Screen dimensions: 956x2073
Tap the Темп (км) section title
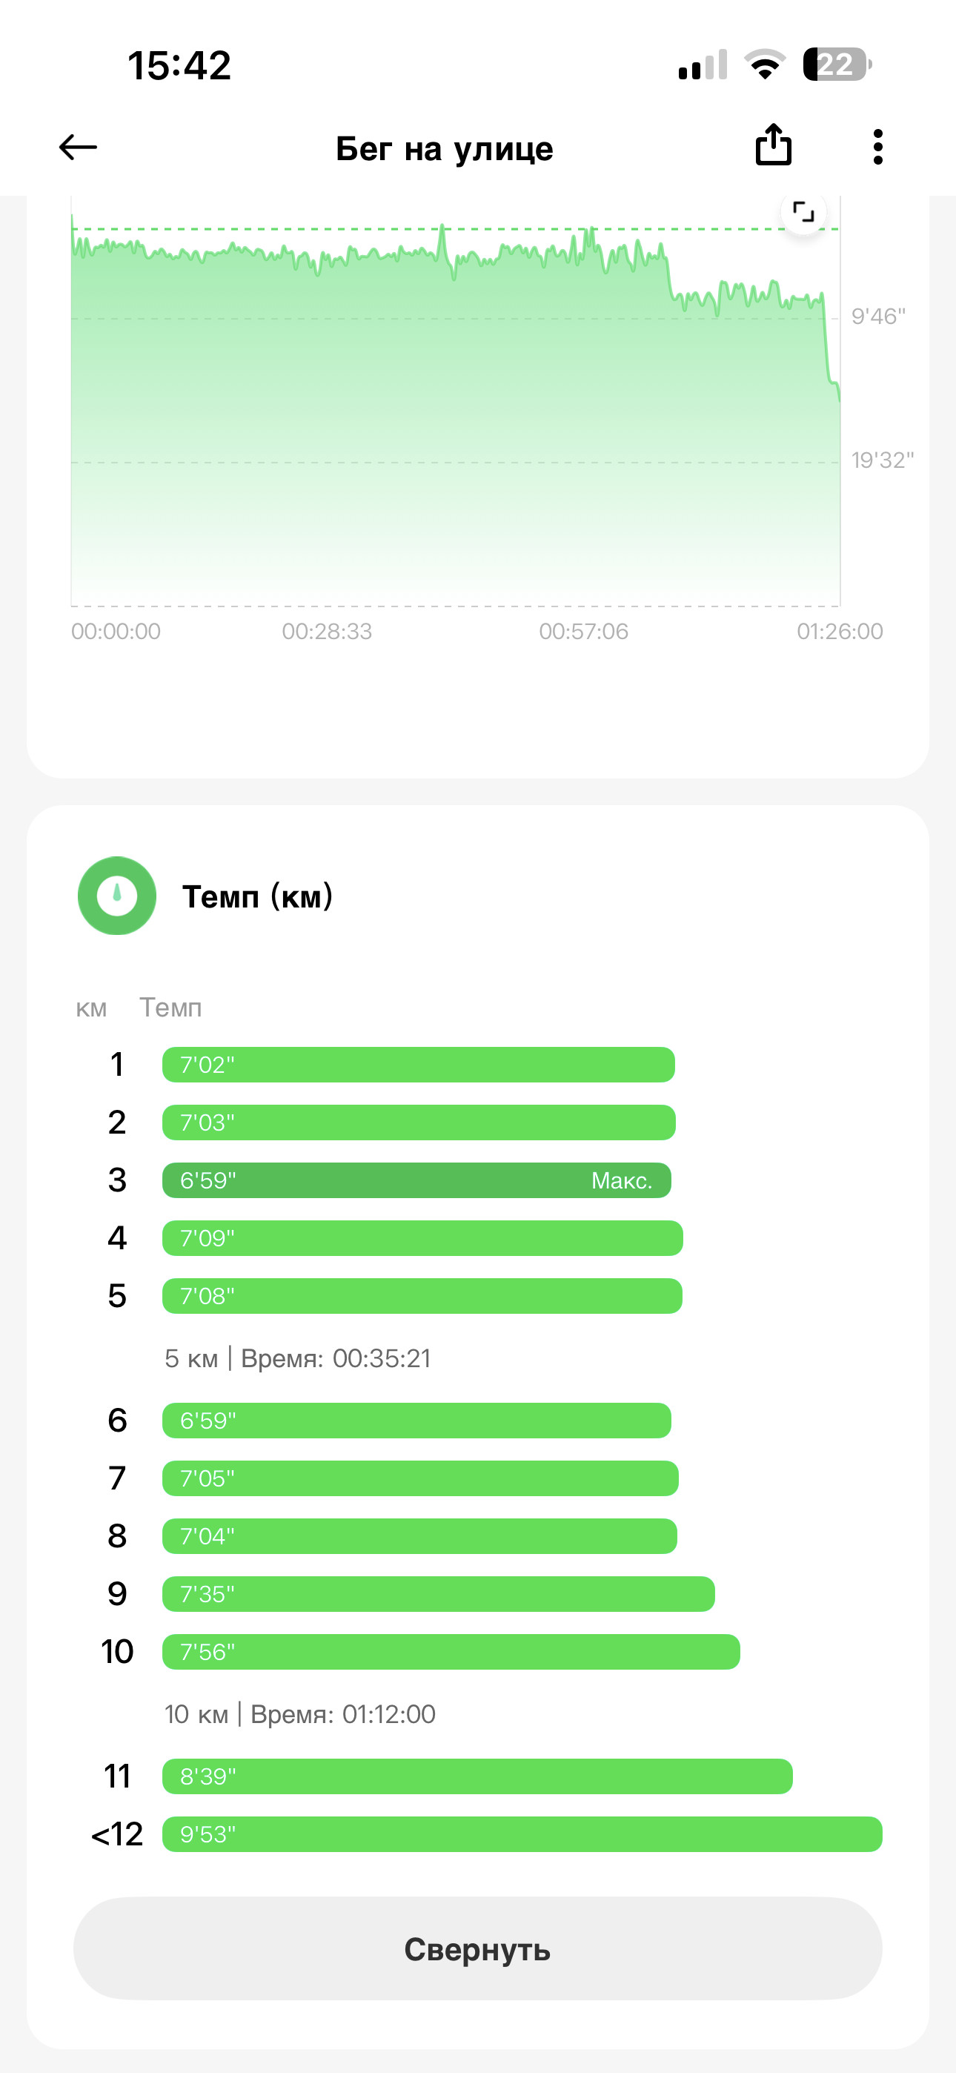(x=257, y=896)
